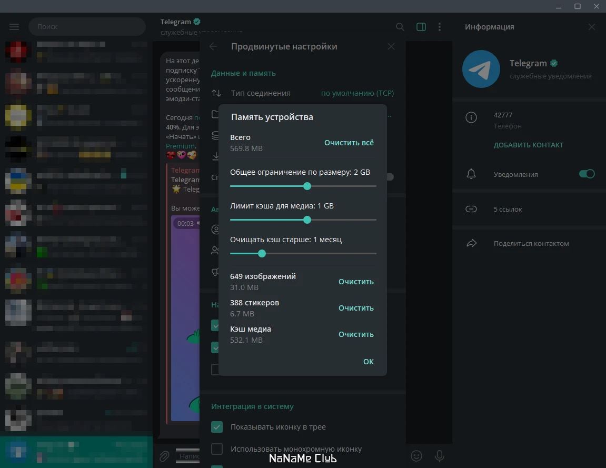Uncheck Показывать иконку в трее checkbox
The image size is (606, 468).
click(217, 426)
